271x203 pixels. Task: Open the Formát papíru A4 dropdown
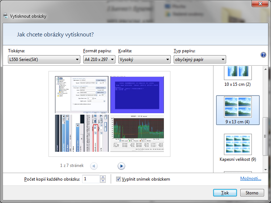point(99,59)
